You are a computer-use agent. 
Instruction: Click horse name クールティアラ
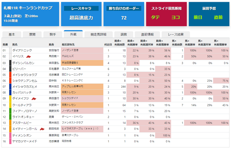22,105
